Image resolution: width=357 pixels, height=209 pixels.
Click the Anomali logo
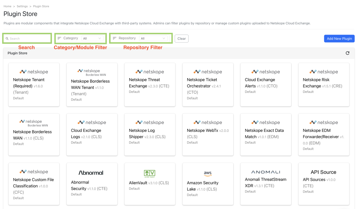coord(266,172)
